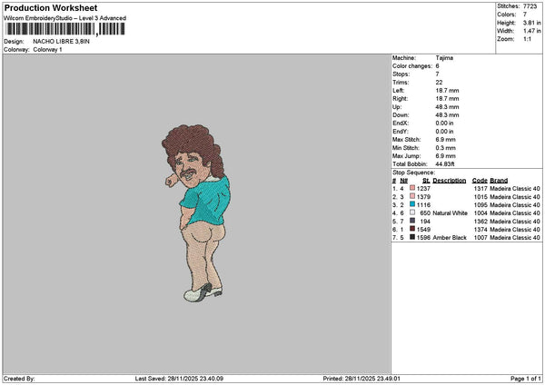Image resolution: width=545 pixels, height=385 pixels.
Task: Click code '1095' in the third row
Action: [x=481, y=205]
